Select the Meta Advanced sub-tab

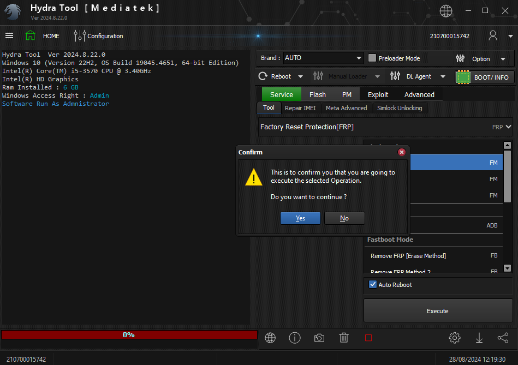[346, 108]
